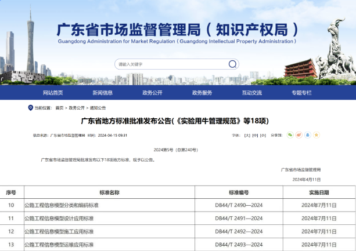Click the location pin icon by 当前位置
The width and height of the screenshot is (356, 251).
click(30, 108)
